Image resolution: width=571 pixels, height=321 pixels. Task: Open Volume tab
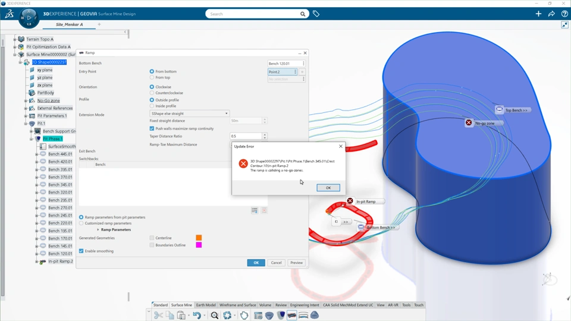tap(265, 305)
